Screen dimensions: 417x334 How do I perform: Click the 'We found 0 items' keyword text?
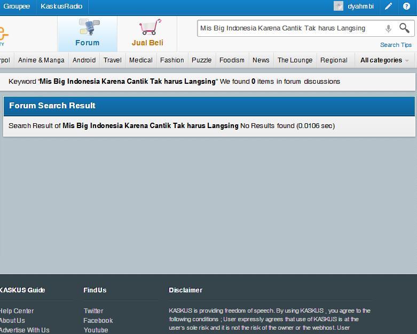(247, 81)
